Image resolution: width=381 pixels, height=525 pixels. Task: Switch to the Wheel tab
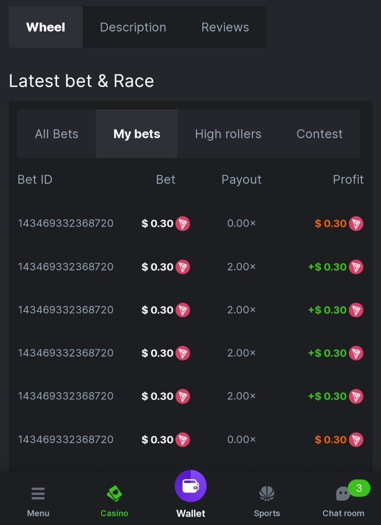(45, 27)
